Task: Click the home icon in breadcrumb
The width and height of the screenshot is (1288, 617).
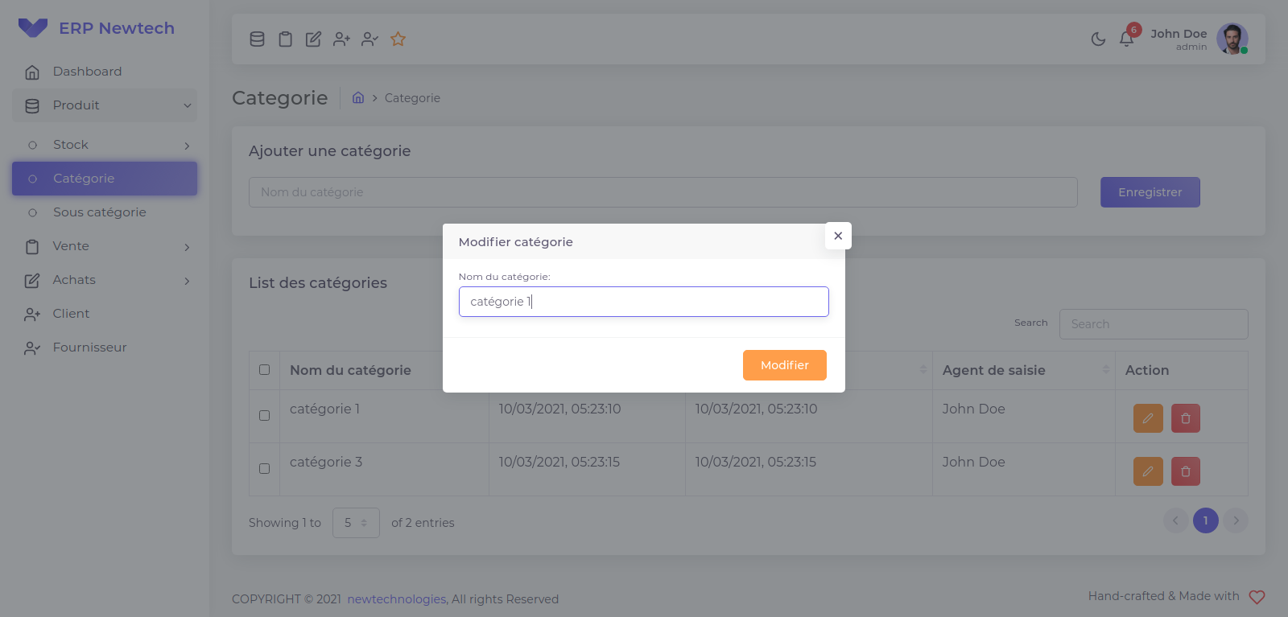Action: click(x=358, y=97)
